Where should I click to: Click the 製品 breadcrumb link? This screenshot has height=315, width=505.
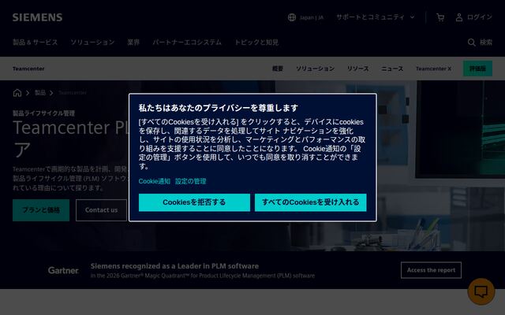click(40, 93)
